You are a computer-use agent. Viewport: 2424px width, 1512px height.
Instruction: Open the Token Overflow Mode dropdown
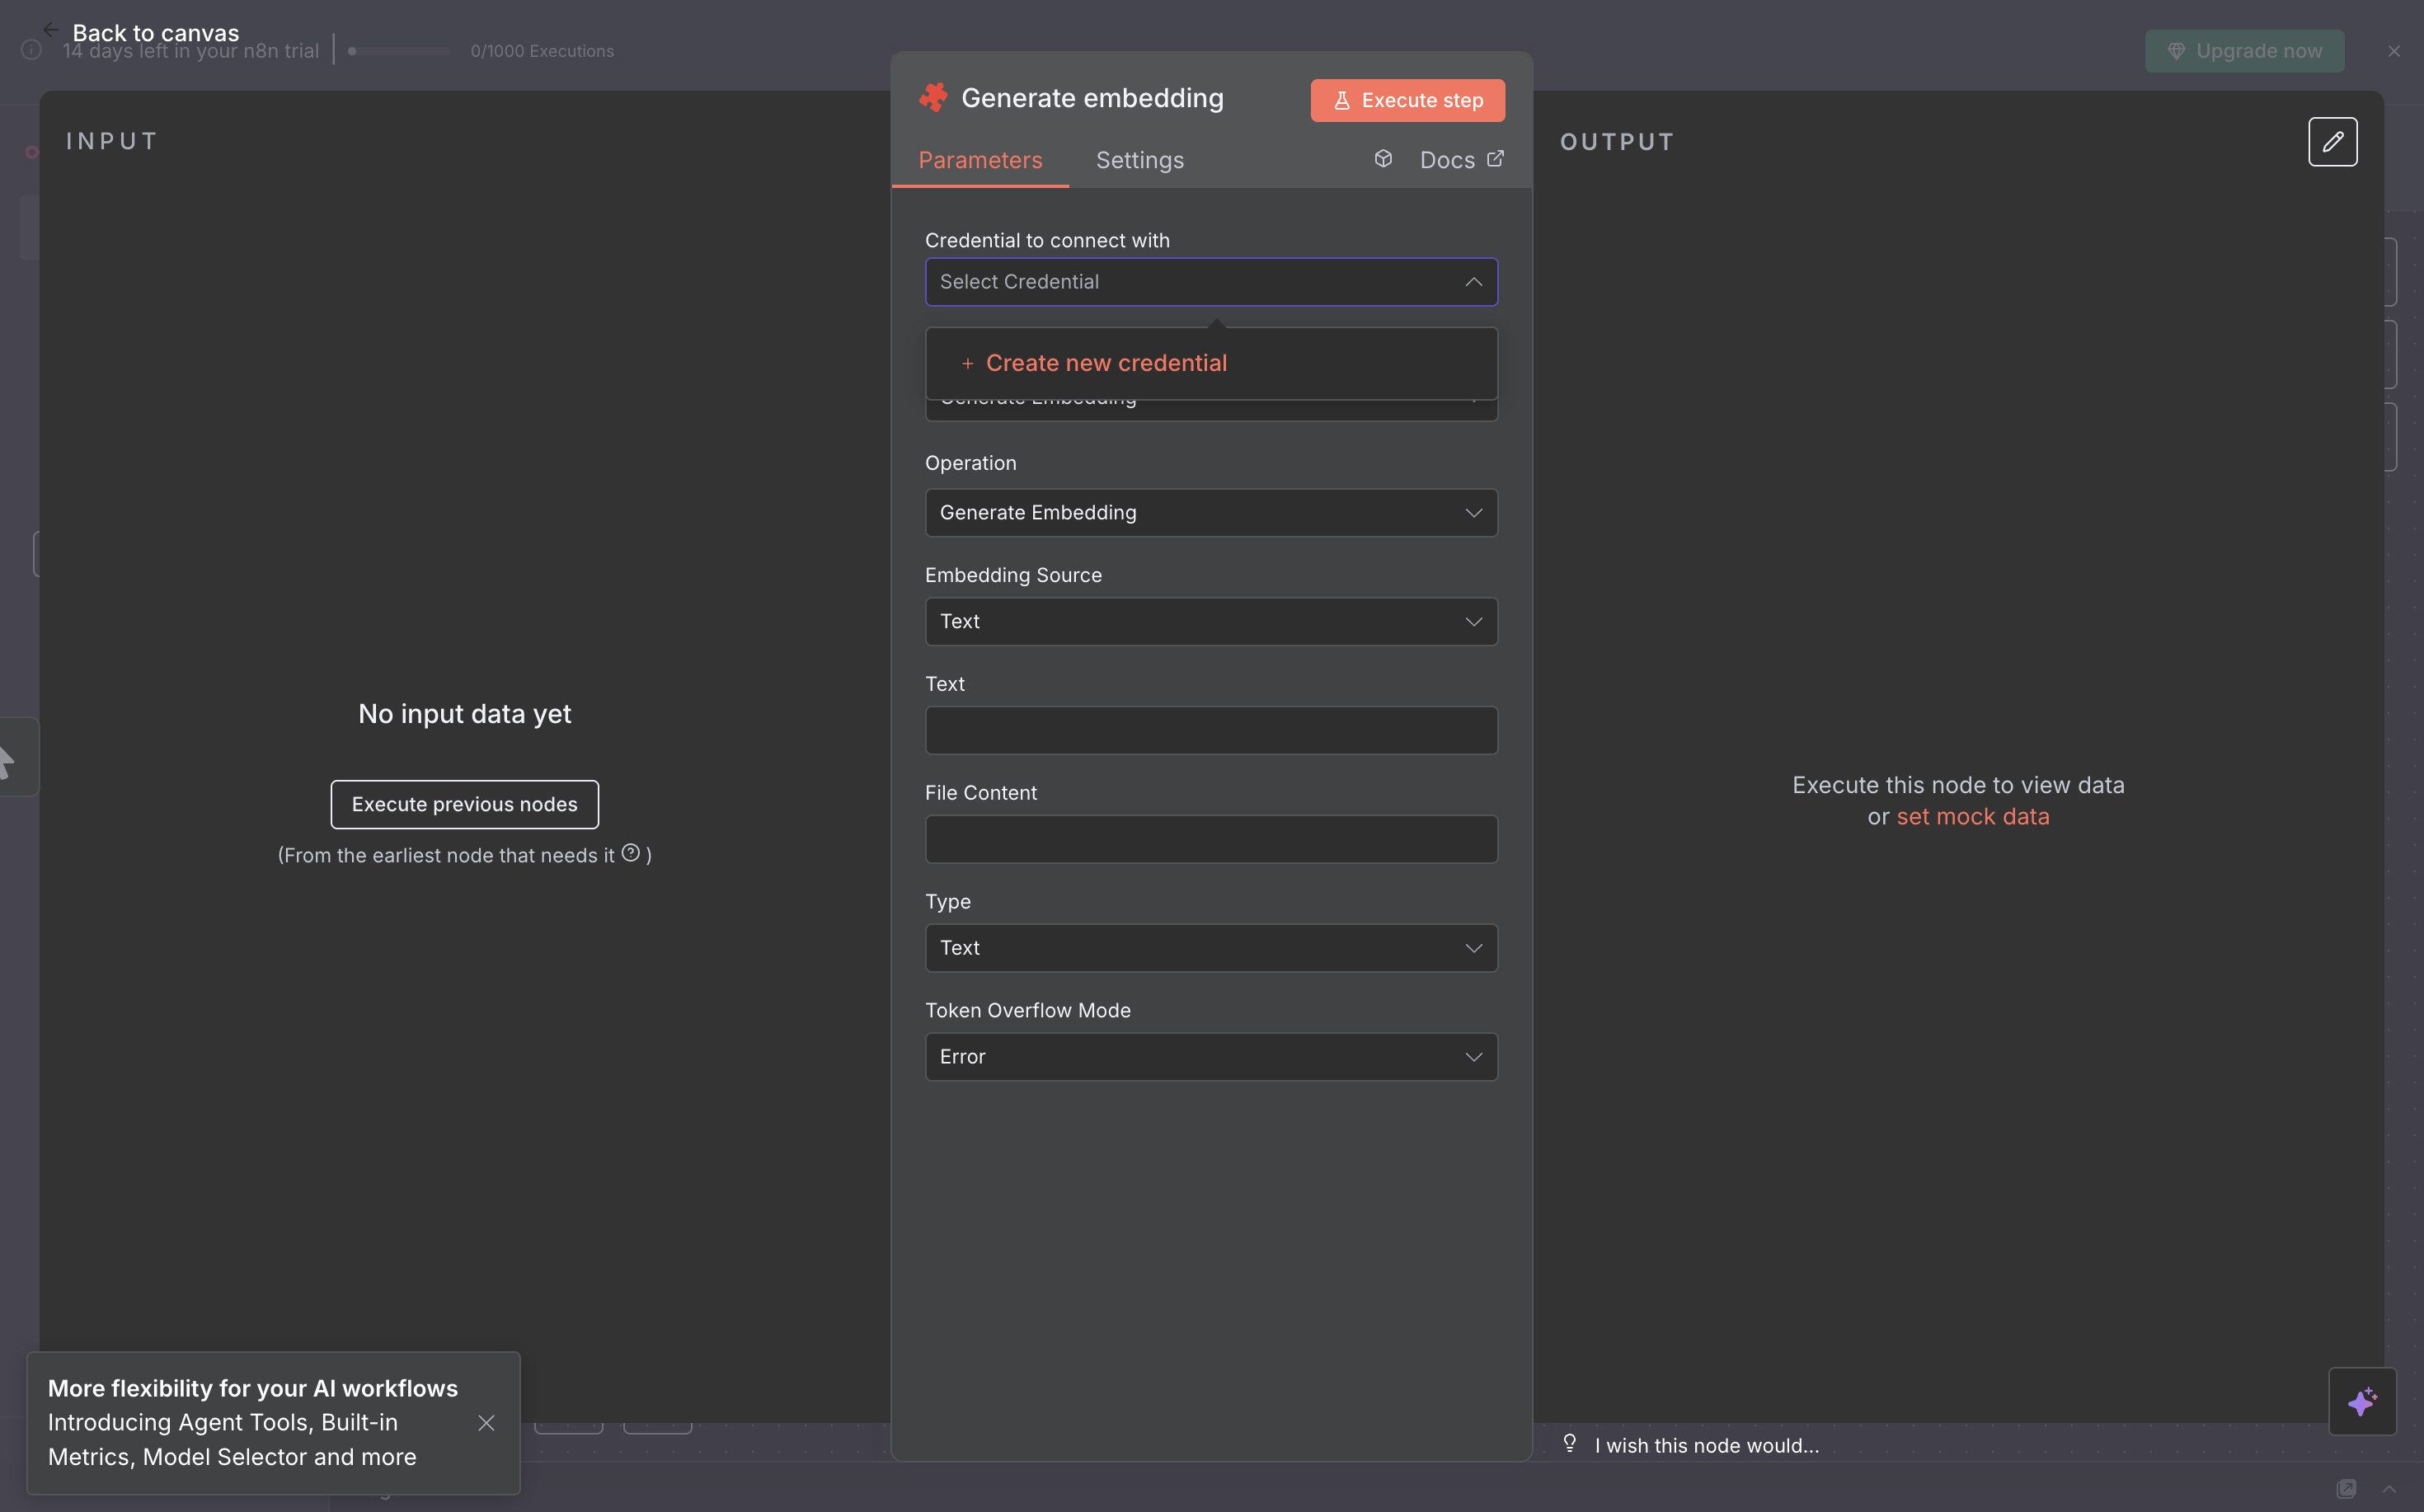click(x=1211, y=1057)
